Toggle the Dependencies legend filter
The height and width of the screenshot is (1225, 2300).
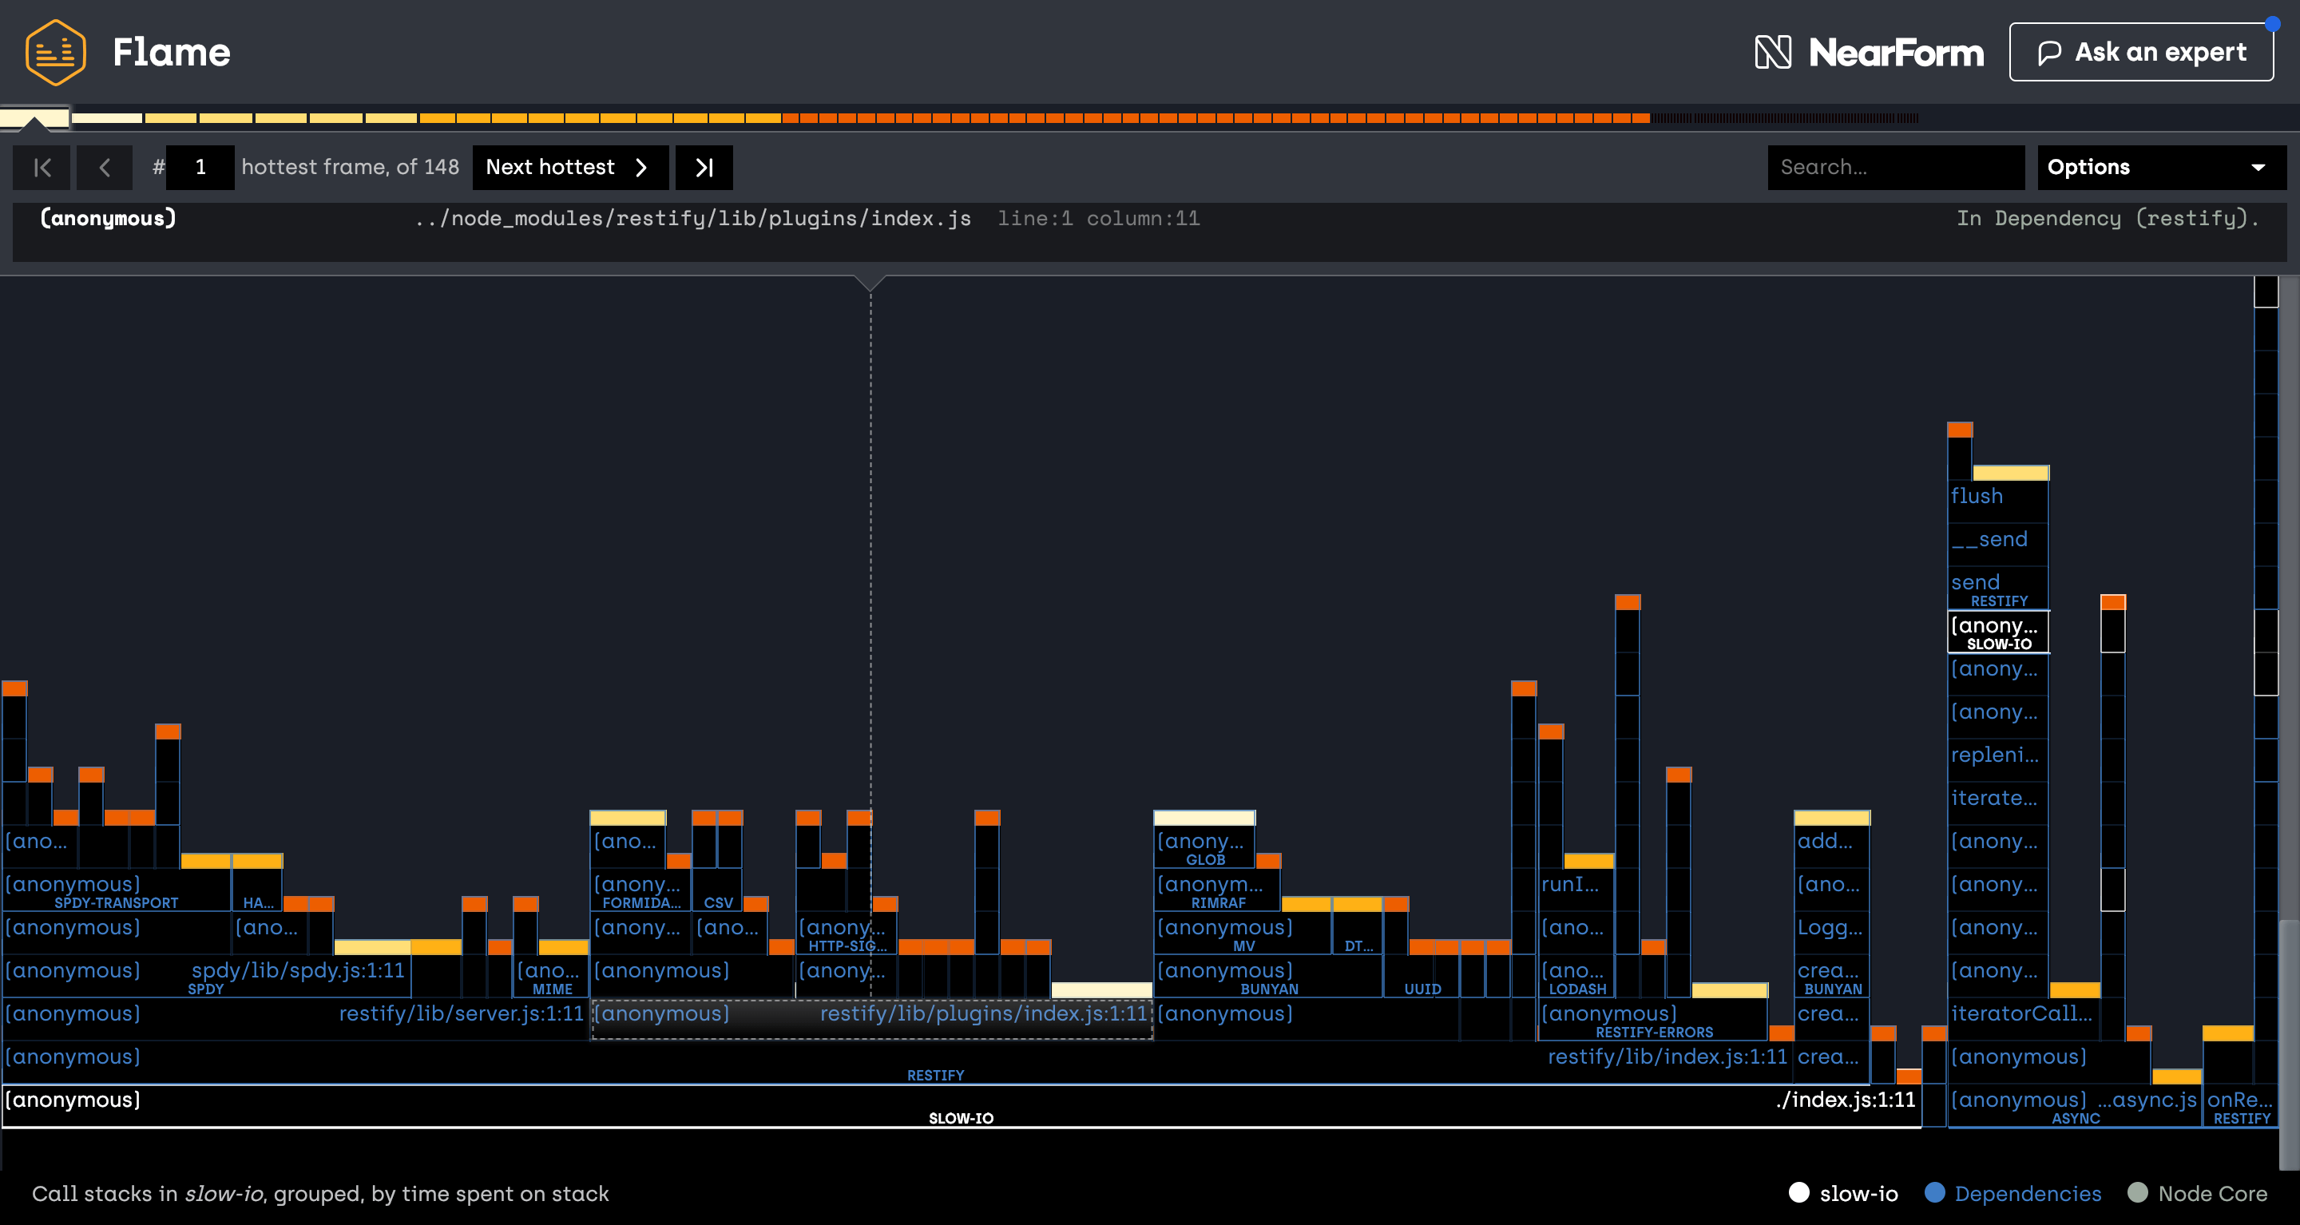tap(2013, 1193)
